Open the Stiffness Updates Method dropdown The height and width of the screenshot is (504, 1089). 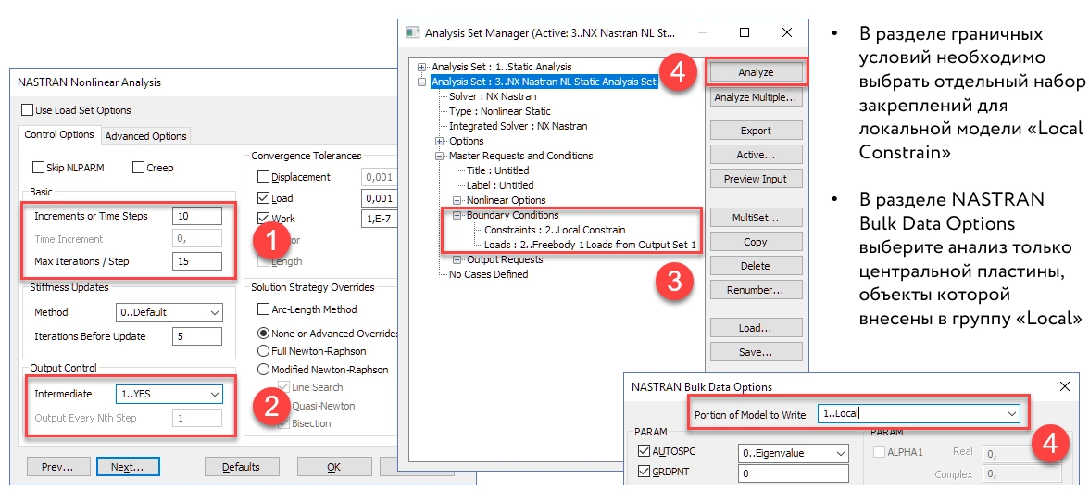coord(169,313)
